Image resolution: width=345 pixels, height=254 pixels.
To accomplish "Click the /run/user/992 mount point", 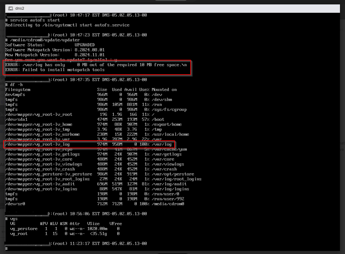I will (168, 199).
